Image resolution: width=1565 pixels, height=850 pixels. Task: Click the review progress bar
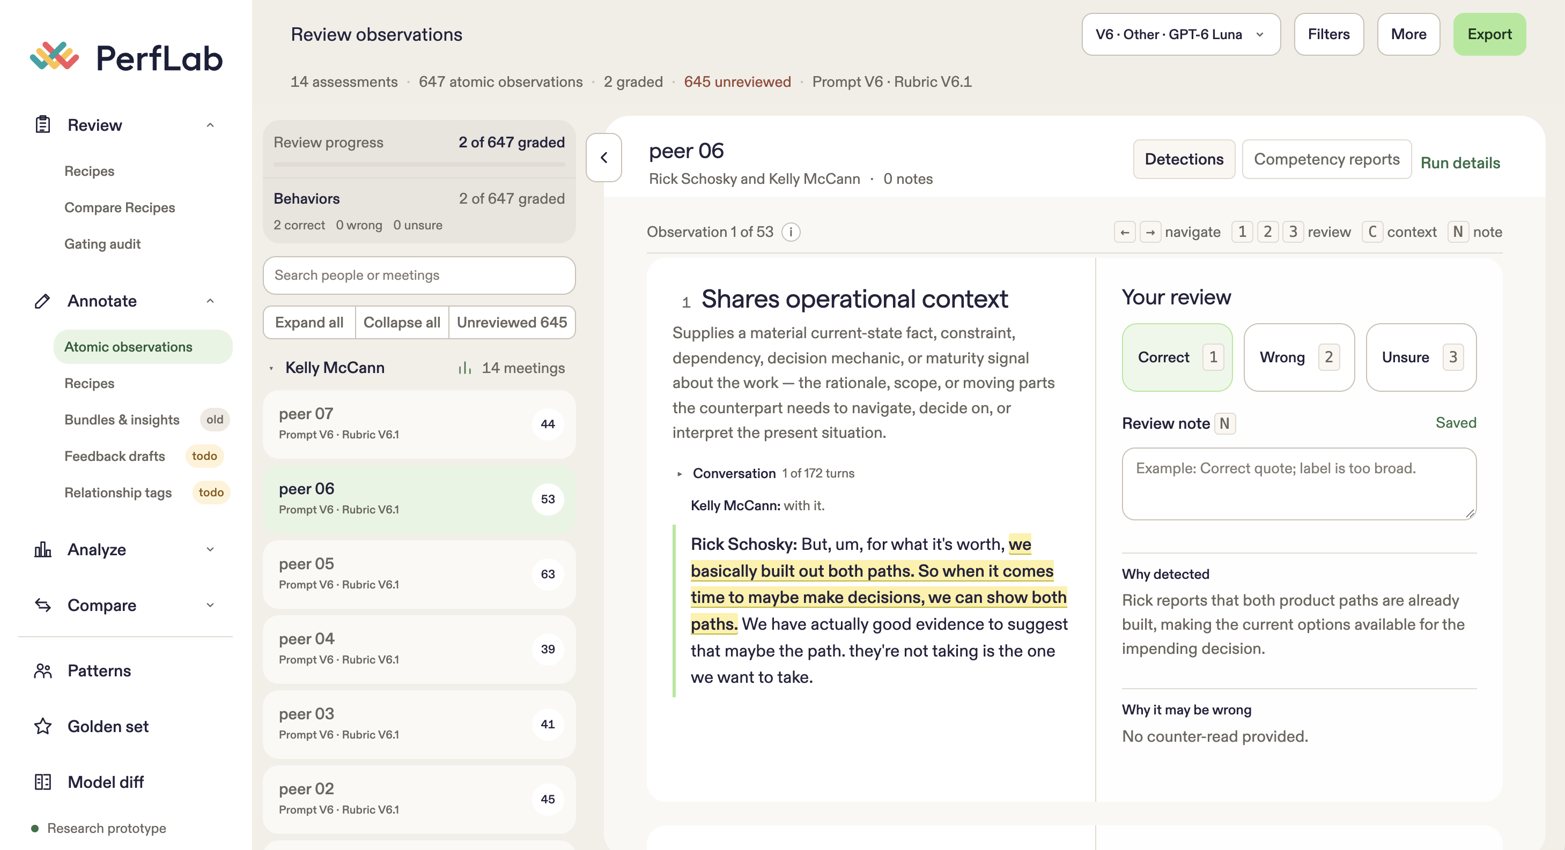click(x=419, y=164)
